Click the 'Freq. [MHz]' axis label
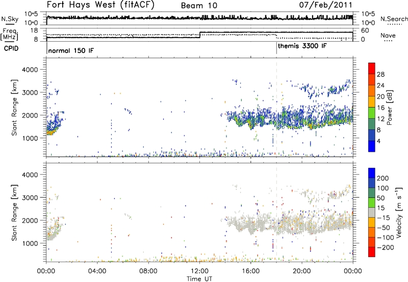The image size is (408, 282). point(9,34)
